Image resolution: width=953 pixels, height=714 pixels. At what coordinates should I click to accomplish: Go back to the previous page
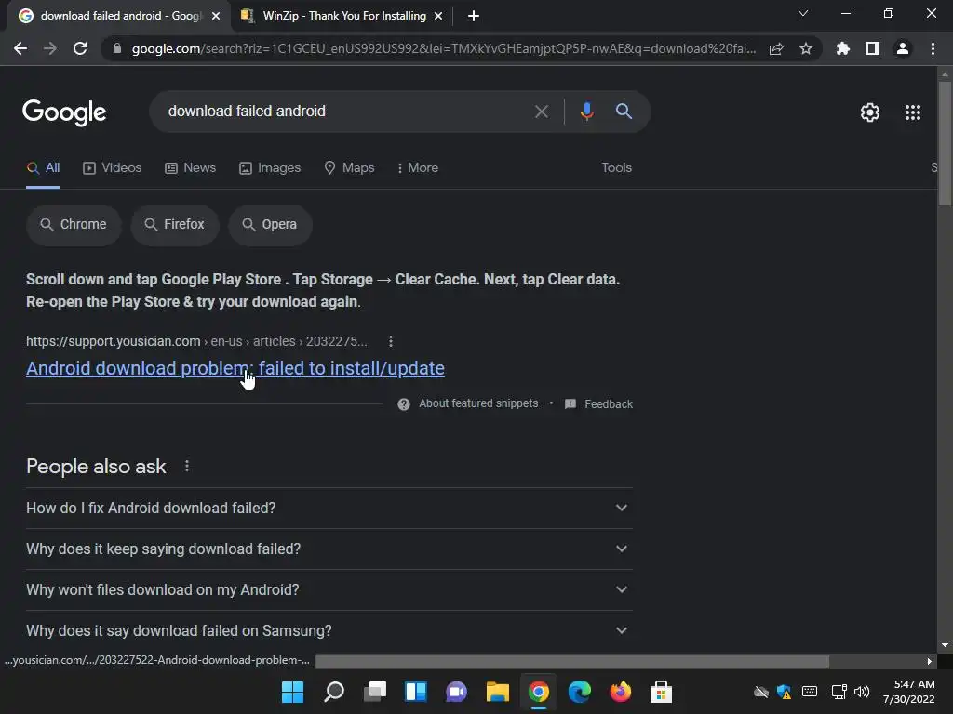20,48
